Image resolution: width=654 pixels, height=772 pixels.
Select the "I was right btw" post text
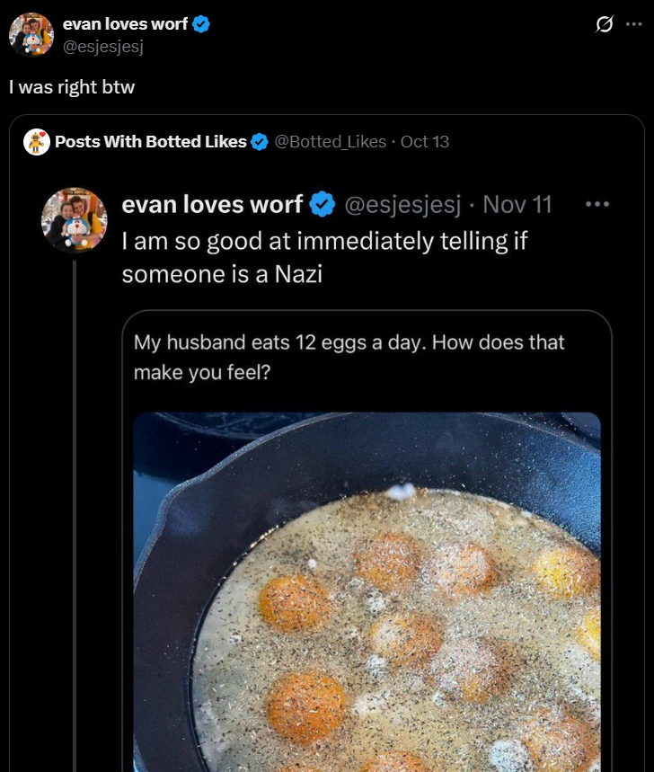coord(72,88)
